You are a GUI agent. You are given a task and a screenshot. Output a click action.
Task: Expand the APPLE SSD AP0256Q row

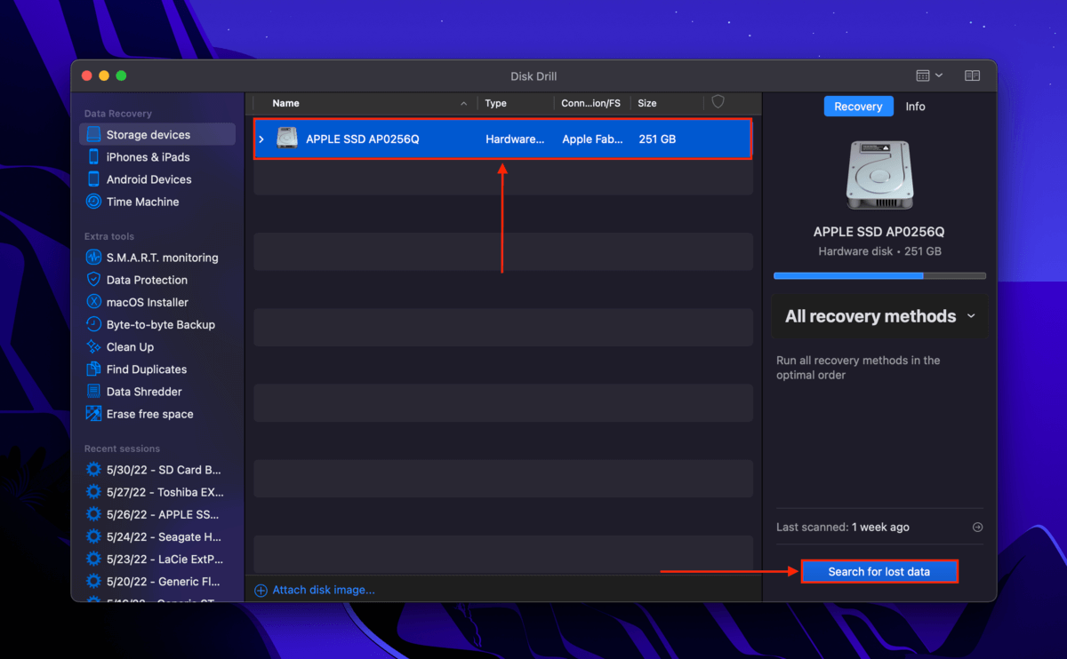(x=261, y=139)
